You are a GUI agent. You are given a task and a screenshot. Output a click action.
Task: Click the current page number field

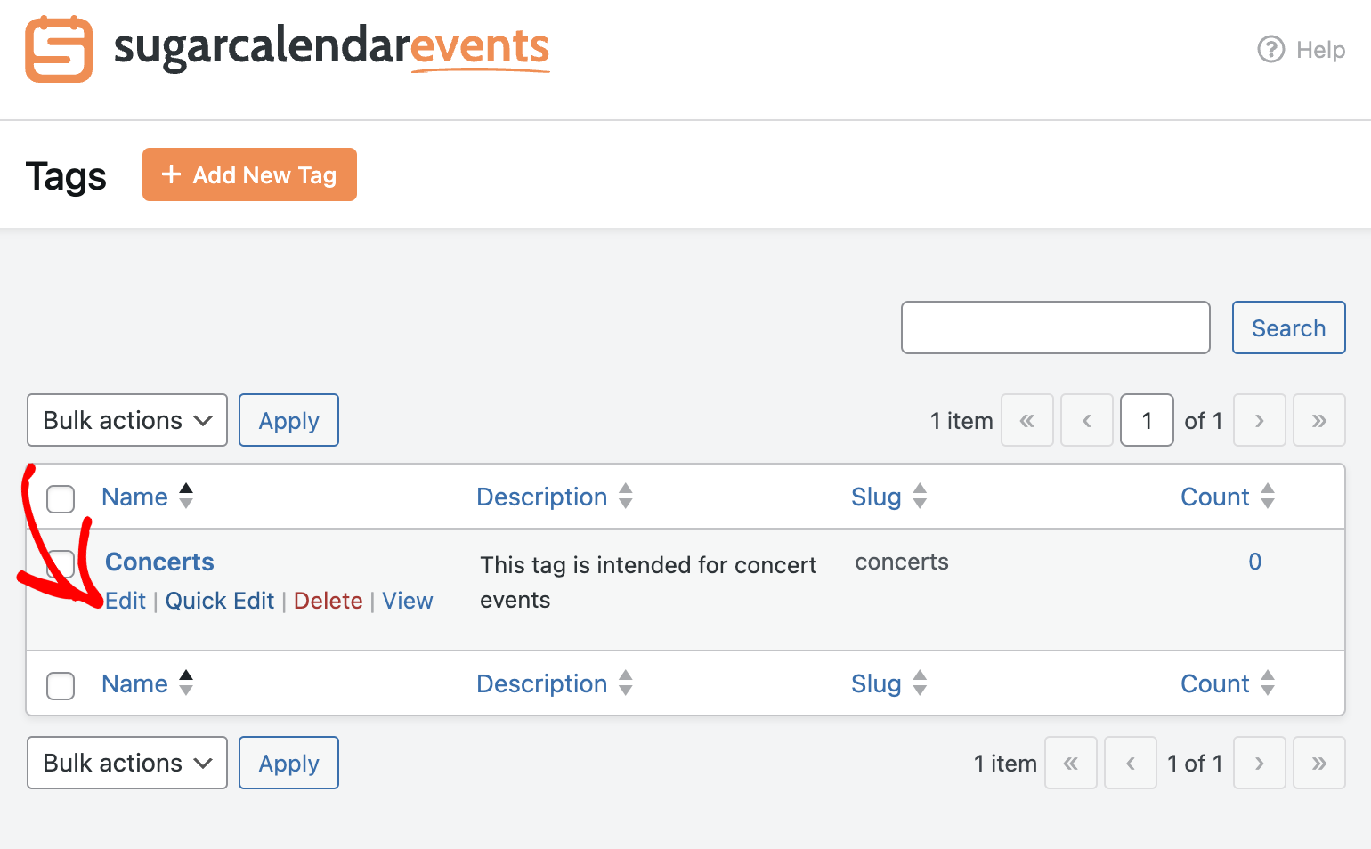(1147, 420)
